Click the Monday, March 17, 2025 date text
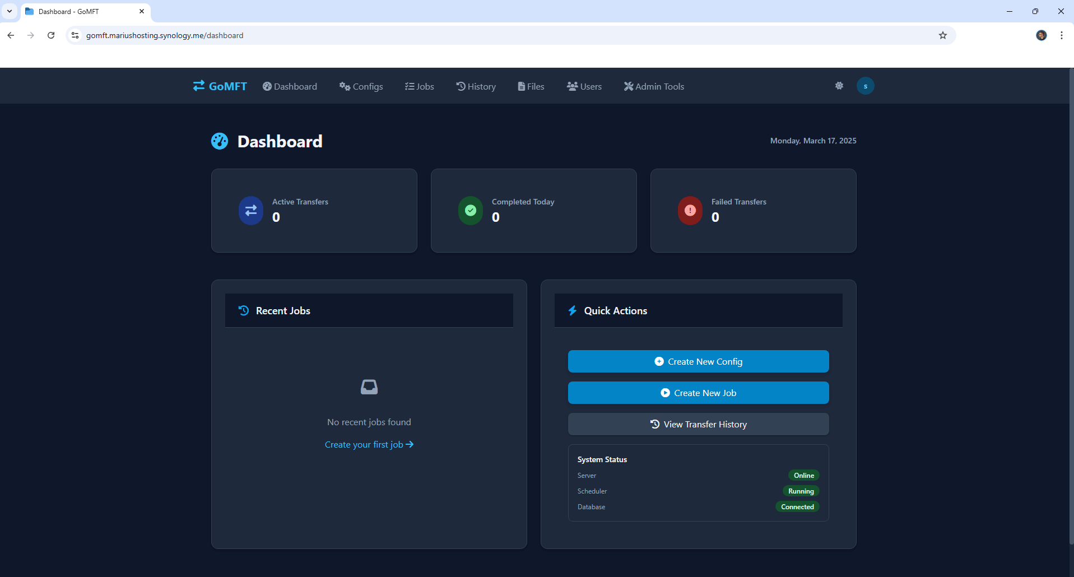The width and height of the screenshot is (1074, 577). point(813,141)
